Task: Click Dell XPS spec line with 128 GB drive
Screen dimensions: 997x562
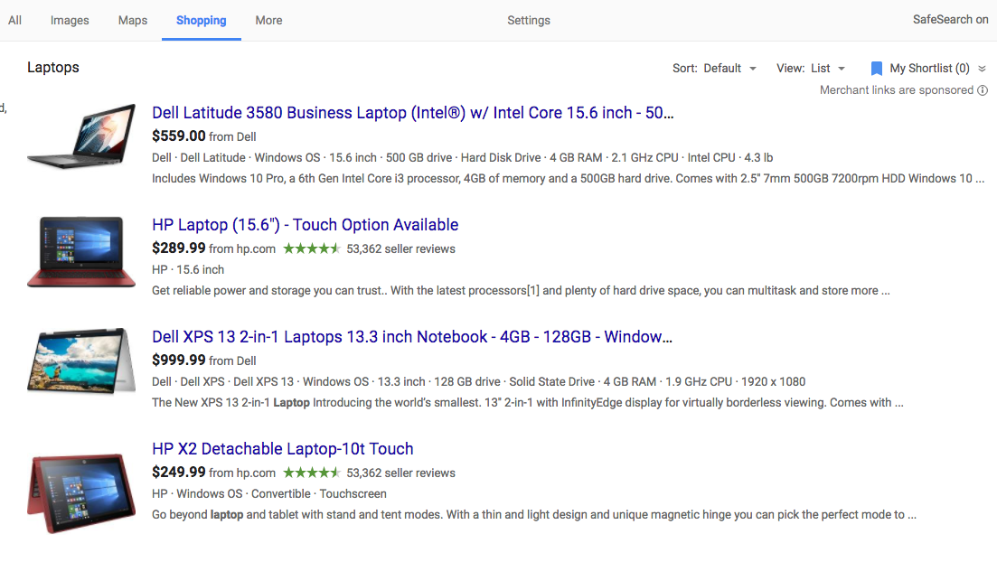Action: (479, 382)
